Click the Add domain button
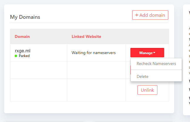 (x=150, y=15)
